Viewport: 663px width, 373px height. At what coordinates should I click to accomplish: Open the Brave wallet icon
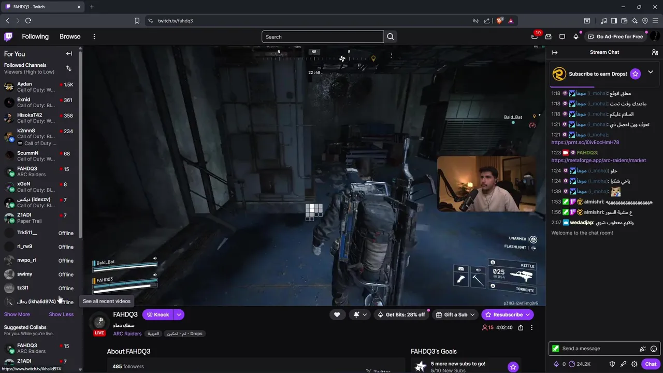[624, 21]
